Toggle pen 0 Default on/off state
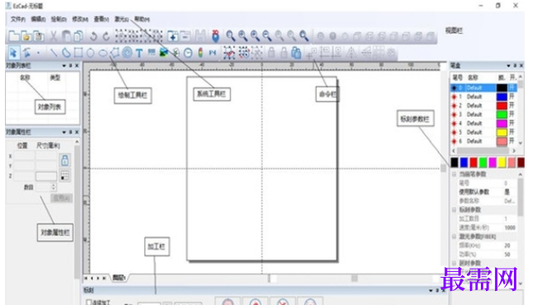 pyautogui.click(x=511, y=88)
